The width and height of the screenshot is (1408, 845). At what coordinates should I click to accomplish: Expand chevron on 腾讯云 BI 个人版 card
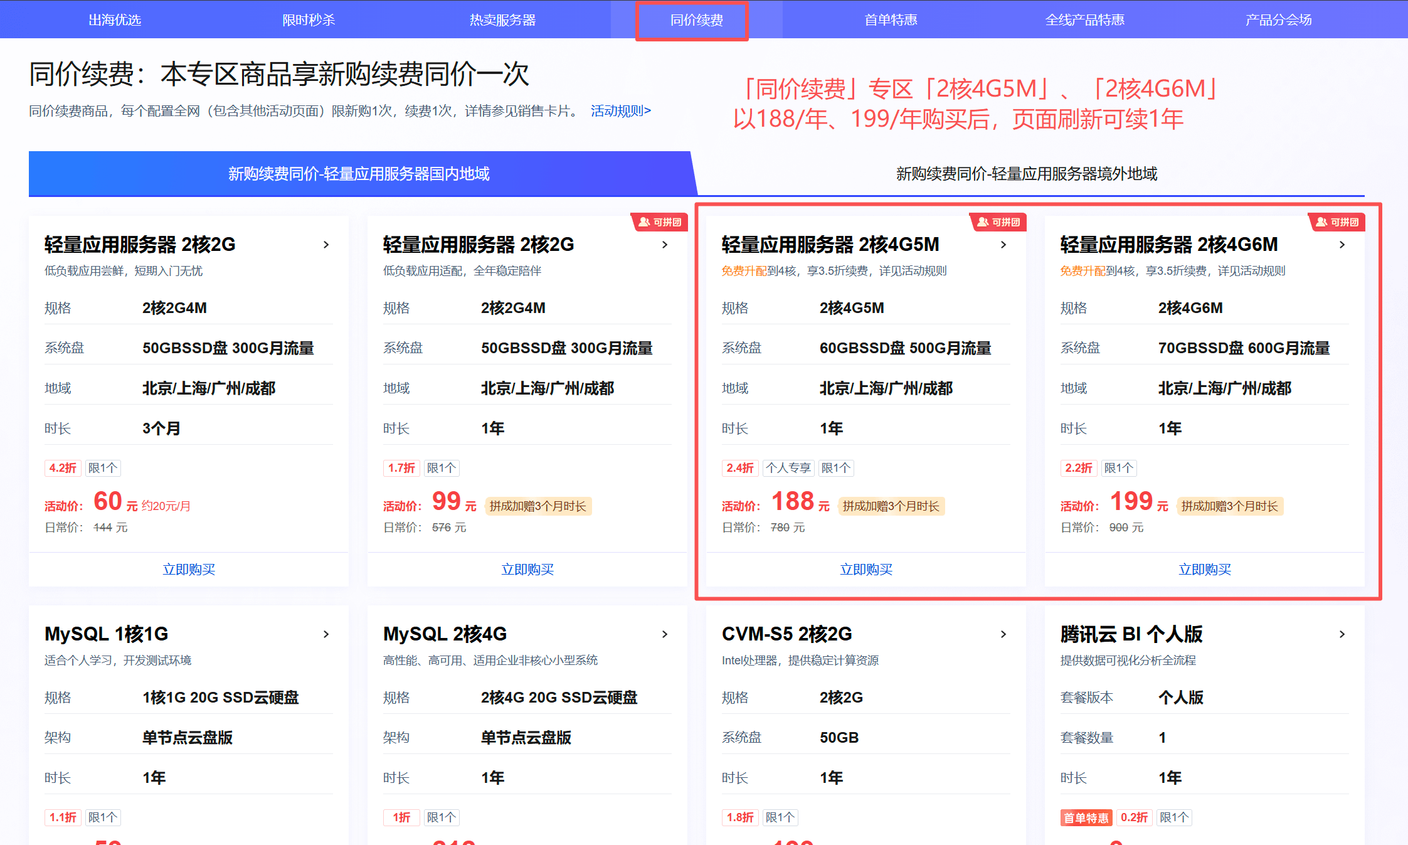(1342, 634)
